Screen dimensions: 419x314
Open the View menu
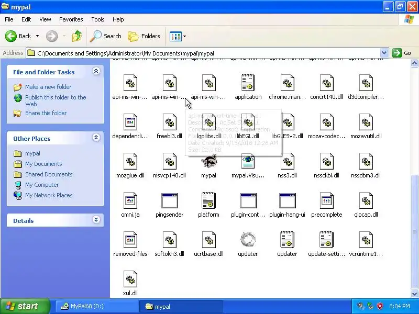[45, 19]
